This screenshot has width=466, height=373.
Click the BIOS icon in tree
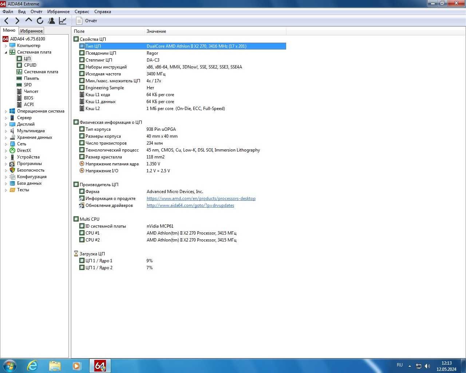[19, 98]
